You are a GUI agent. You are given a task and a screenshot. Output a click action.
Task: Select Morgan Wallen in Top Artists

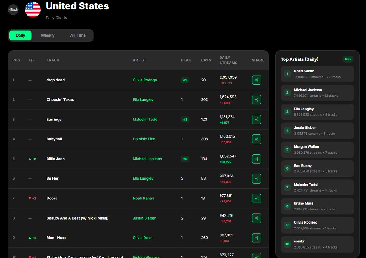[x=317, y=149]
